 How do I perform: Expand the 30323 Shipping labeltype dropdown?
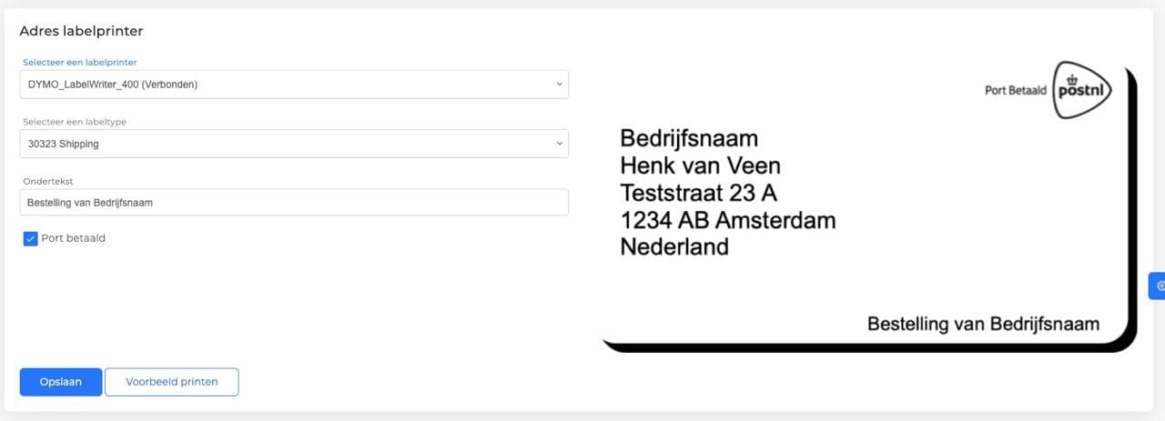click(x=294, y=144)
